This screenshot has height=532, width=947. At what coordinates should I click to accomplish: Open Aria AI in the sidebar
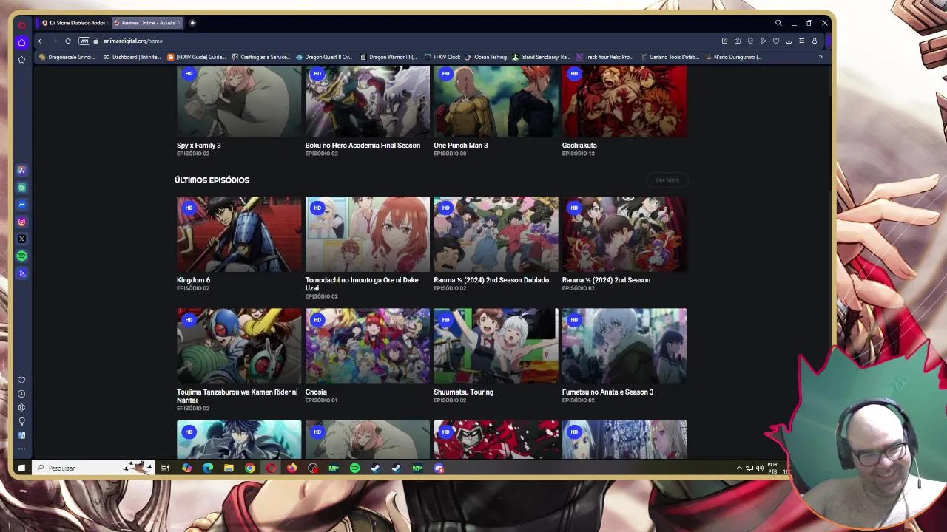(21, 171)
